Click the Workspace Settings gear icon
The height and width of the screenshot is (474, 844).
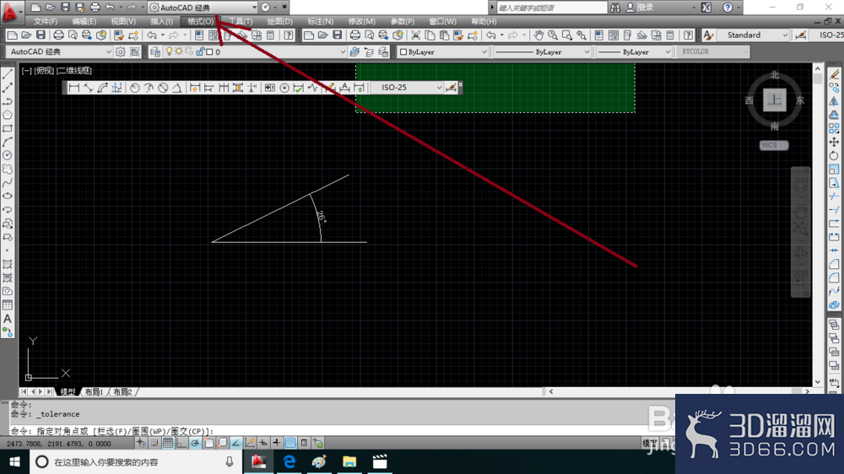(120, 51)
